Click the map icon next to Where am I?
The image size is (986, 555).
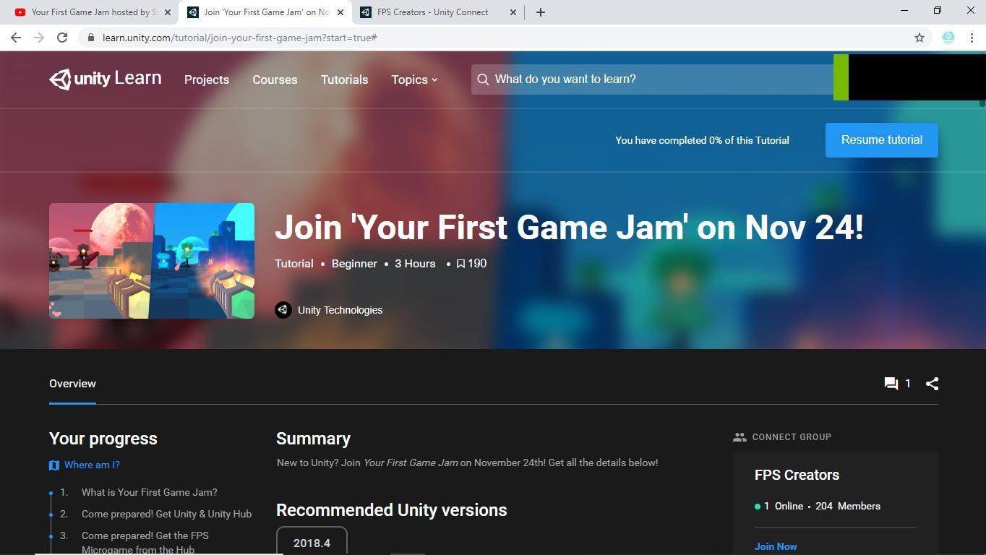tap(54, 465)
